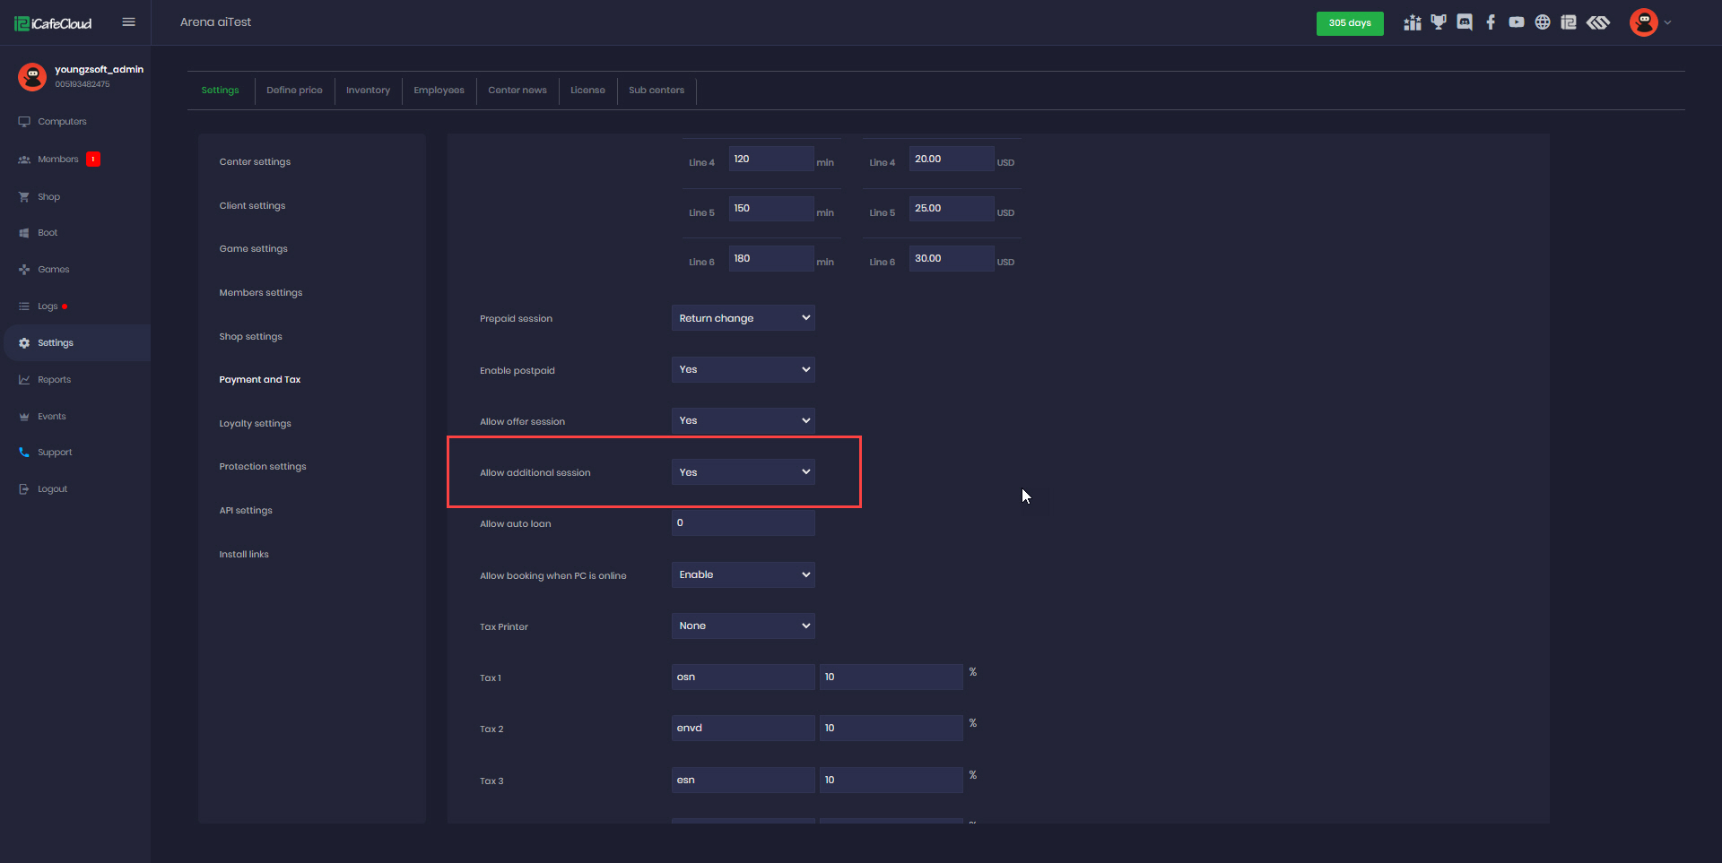Expand the Enable postpaid dropdown
The width and height of the screenshot is (1722, 863).
(x=743, y=369)
